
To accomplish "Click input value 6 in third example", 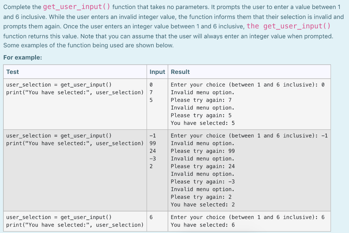I will (150, 217).
